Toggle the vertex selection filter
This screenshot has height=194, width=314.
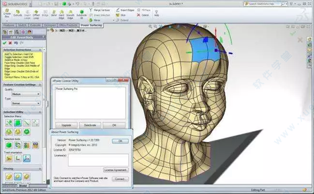9,123
